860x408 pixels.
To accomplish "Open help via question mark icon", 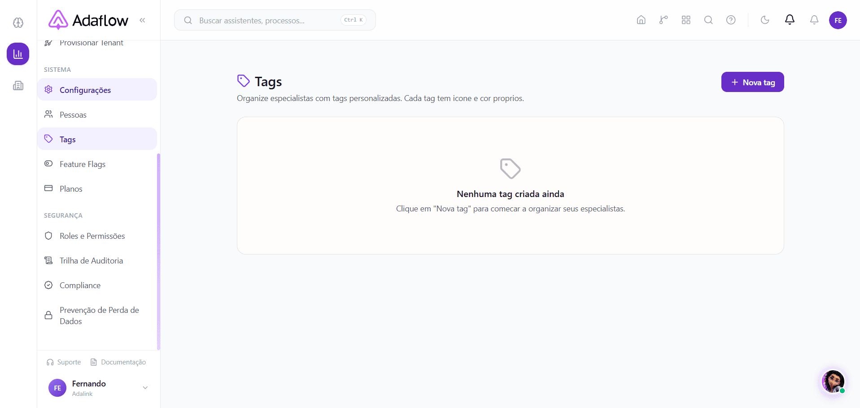I will click(x=731, y=20).
